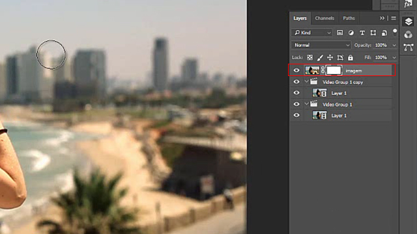Lock layer position
The width and height of the screenshot is (417, 234).
click(x=330, y=58)
